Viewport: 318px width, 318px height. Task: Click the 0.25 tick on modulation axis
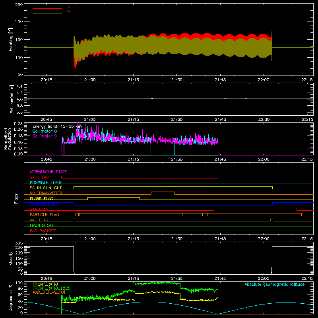click(18, 124)
